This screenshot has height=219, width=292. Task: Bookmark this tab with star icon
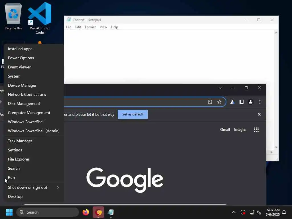(219, 102)
